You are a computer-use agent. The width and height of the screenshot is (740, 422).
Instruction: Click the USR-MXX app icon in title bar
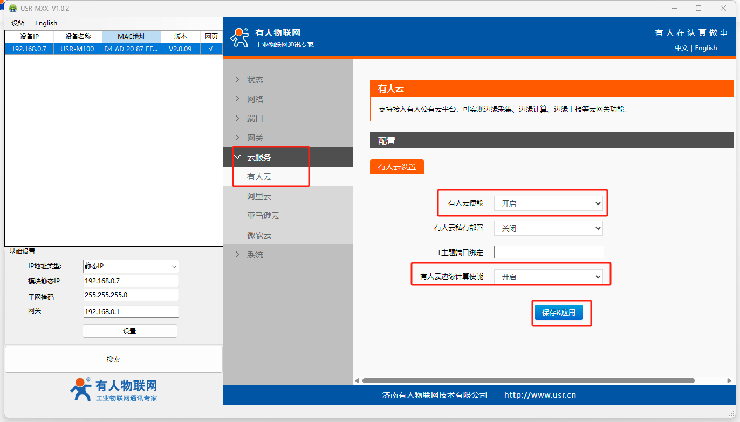13,8
